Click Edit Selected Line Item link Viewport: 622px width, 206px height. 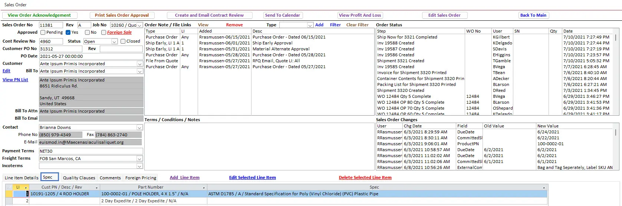click(253, 177)
